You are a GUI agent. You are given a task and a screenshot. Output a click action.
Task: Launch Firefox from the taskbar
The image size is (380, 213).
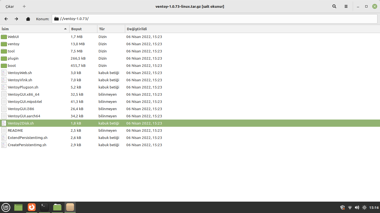click(x=31, y=207)
